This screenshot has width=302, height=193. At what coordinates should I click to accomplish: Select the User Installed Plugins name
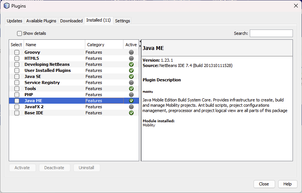pos(48,70)
